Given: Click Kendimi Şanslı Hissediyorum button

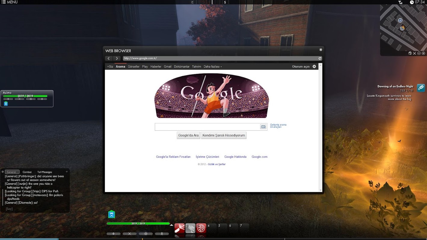Looking at the screenshot, I should tap(223, 135).
